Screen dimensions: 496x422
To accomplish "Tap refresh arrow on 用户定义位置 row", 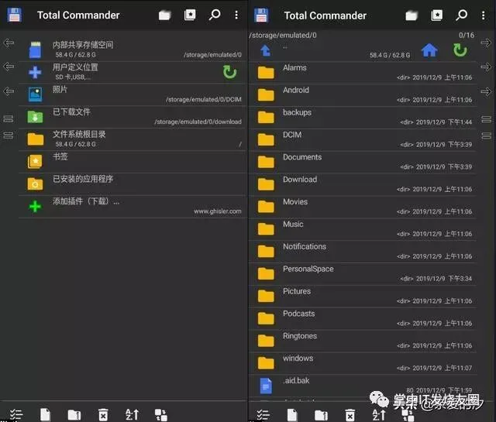I will [229, 72].
